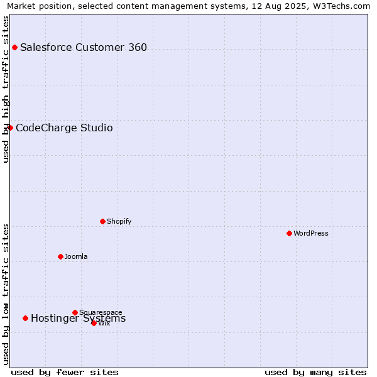Click the CodeCharge Studio red data point
377x377 pixels.
pos(10,128)
